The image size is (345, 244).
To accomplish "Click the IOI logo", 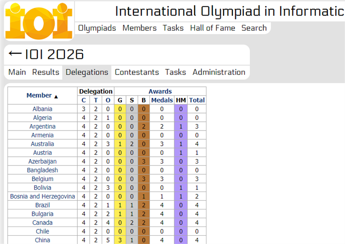I will (x=39, y=21).
